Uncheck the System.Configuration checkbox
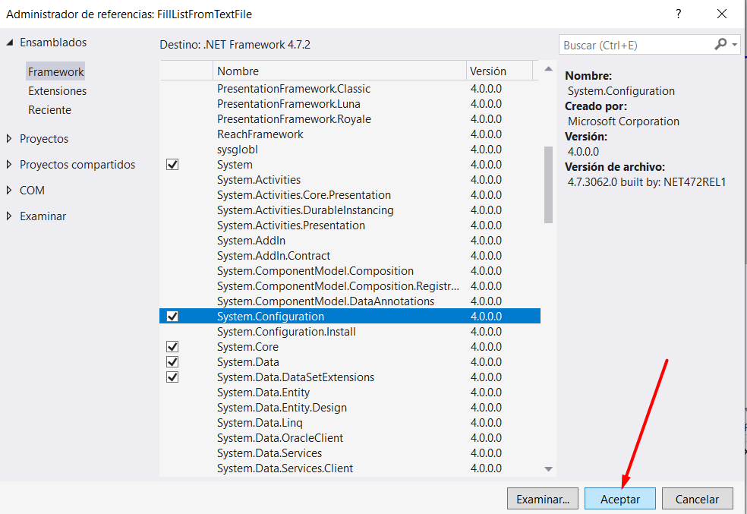This screenshot has width=747, height=514. (172, 317)
